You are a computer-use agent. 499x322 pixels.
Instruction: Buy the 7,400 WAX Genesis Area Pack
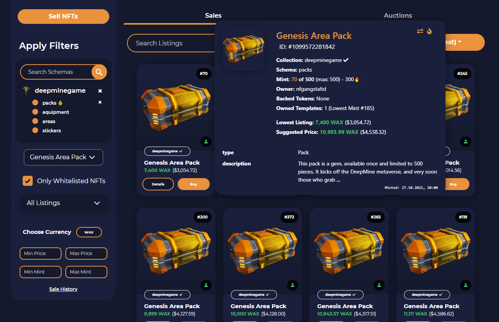194,184
